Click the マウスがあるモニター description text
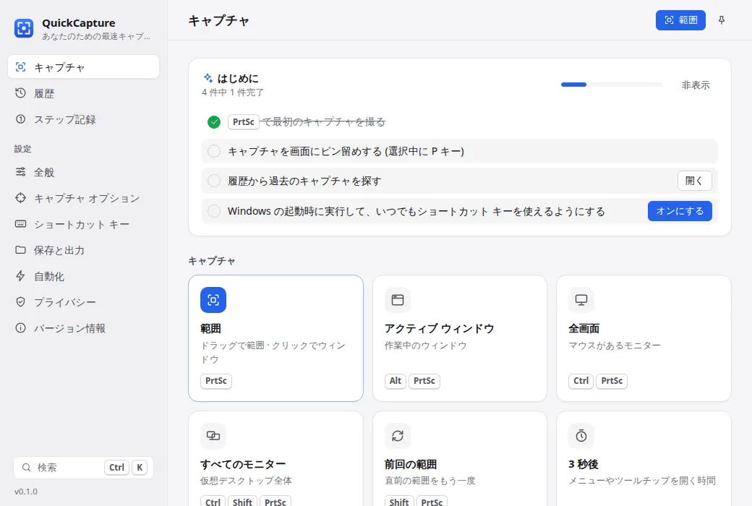Screen dimensions: 752x506 pos(615,346)
